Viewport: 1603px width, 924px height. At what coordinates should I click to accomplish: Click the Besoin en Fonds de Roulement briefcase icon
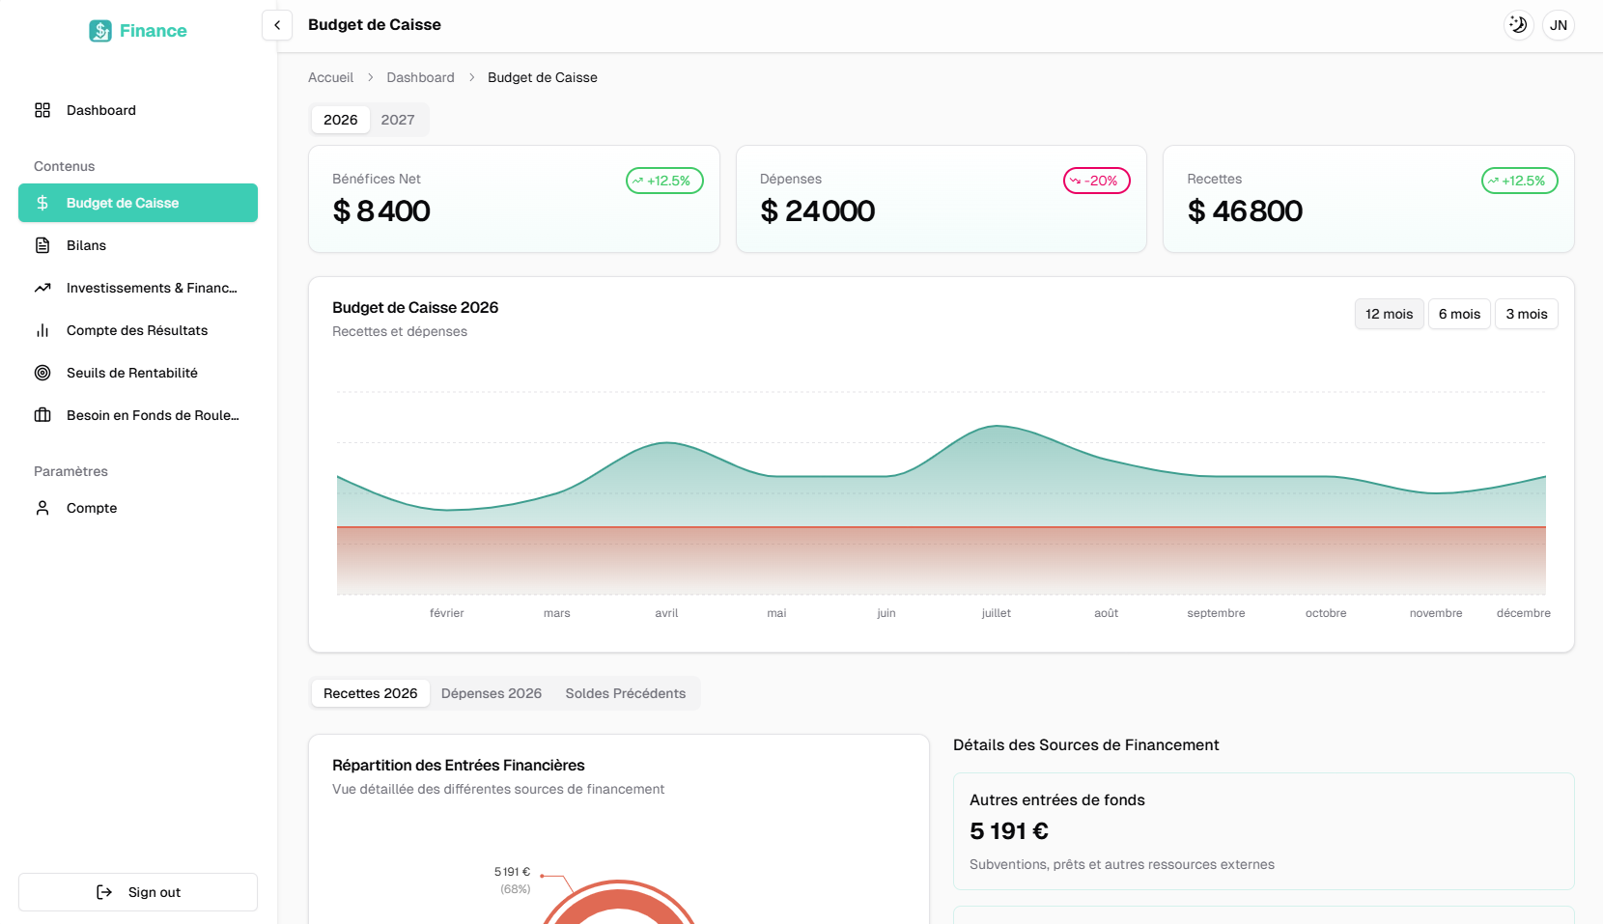point(42,415)
